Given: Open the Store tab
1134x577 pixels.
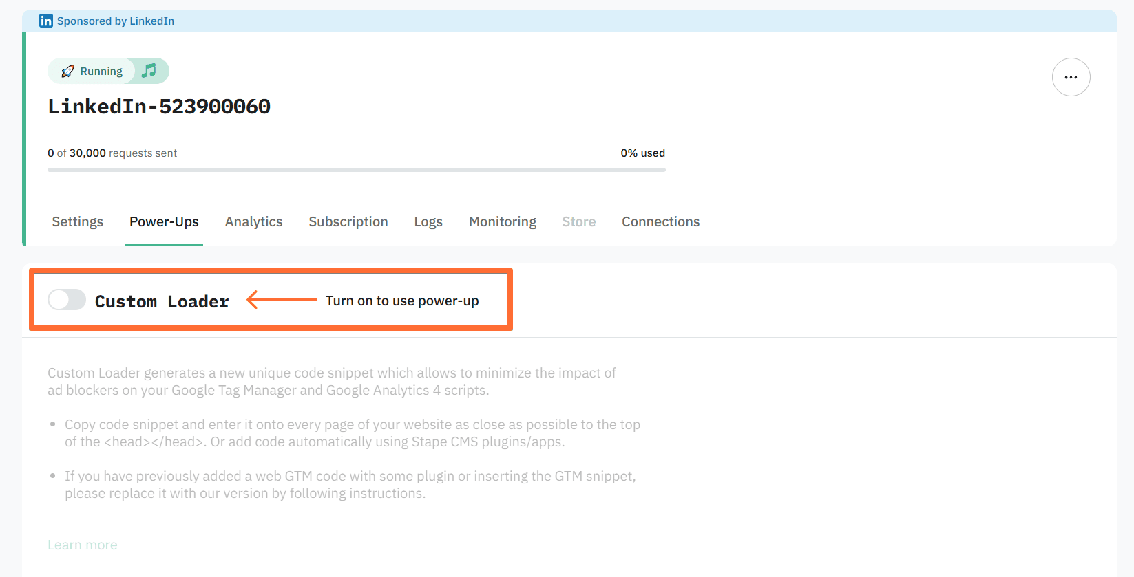Looking at the screenshot, I should (x=579, y=221).
